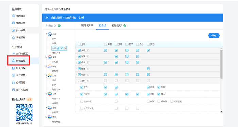The height and width of the screenshot is (127, 238).
Task: Click the 精斗云工作台 breadcrumb link
Action: point(51,9)
